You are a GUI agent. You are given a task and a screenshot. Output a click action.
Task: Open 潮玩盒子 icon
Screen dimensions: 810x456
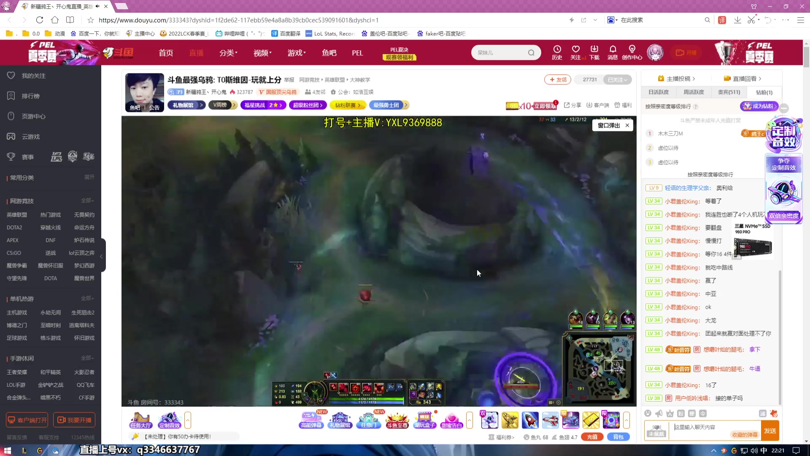coord(424,420)
